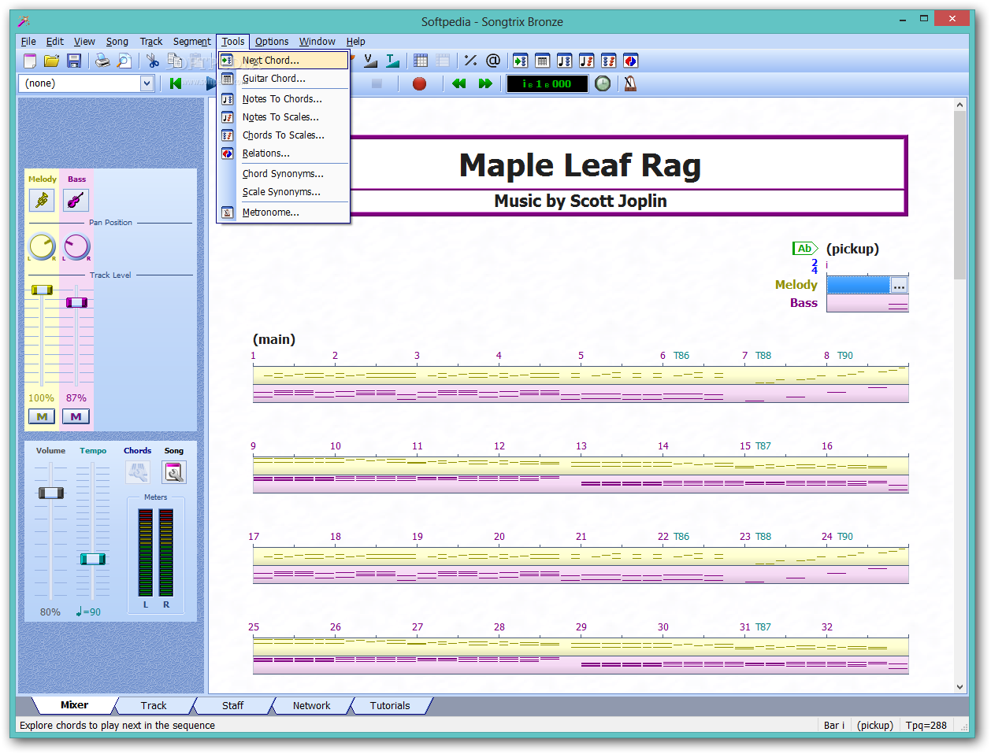Click the Melody pan position knob
Viewport: 991px width, 754px height.
point(42,246)
